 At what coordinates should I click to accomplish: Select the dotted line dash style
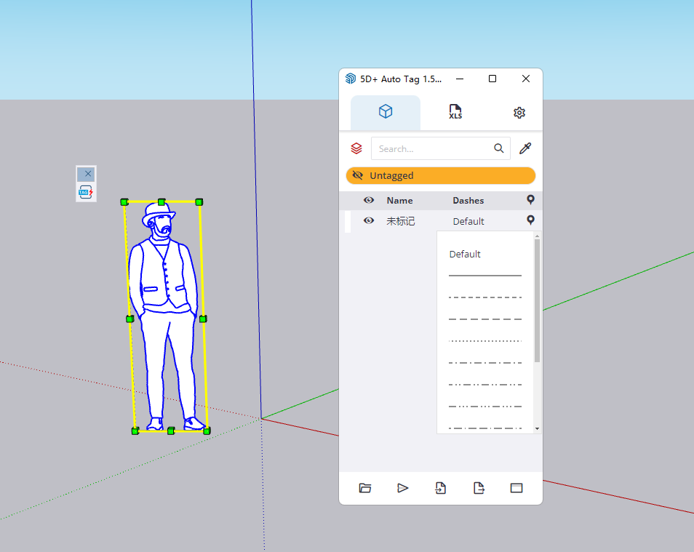[484, 341]
